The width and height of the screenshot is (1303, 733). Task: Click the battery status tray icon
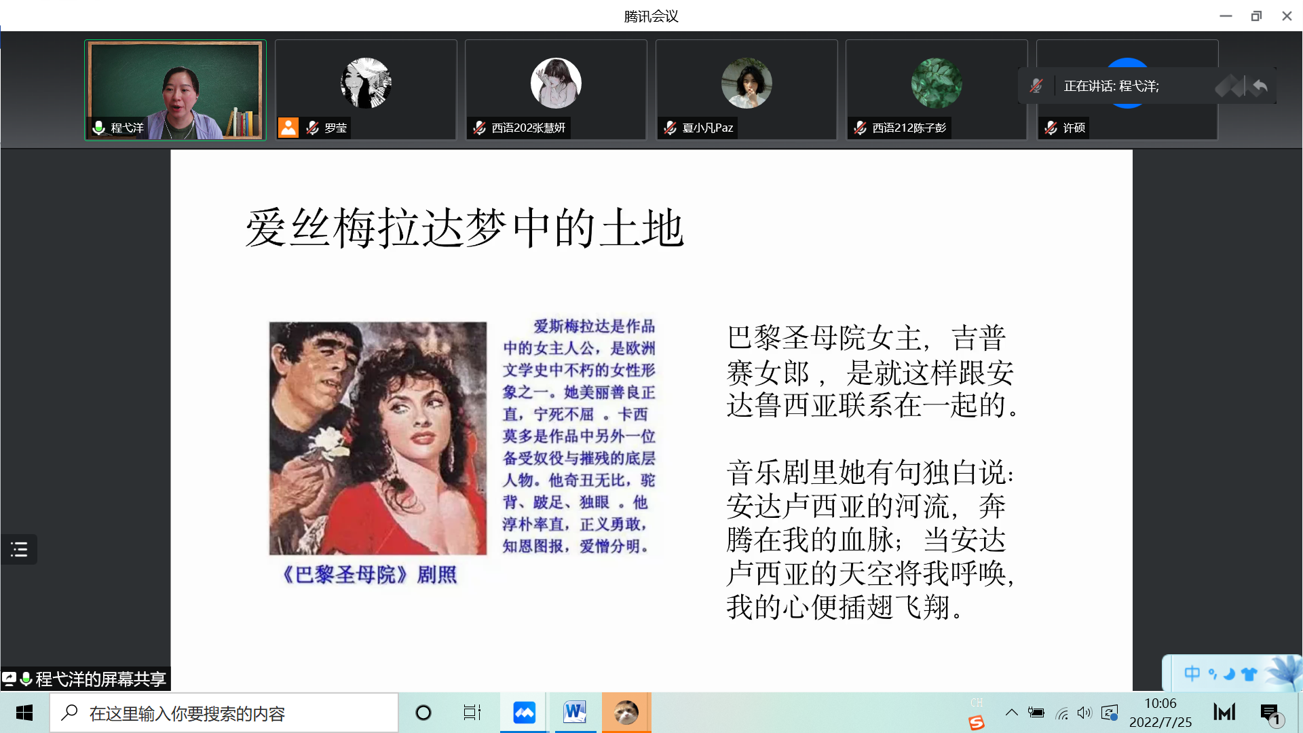coord(1036,713)
